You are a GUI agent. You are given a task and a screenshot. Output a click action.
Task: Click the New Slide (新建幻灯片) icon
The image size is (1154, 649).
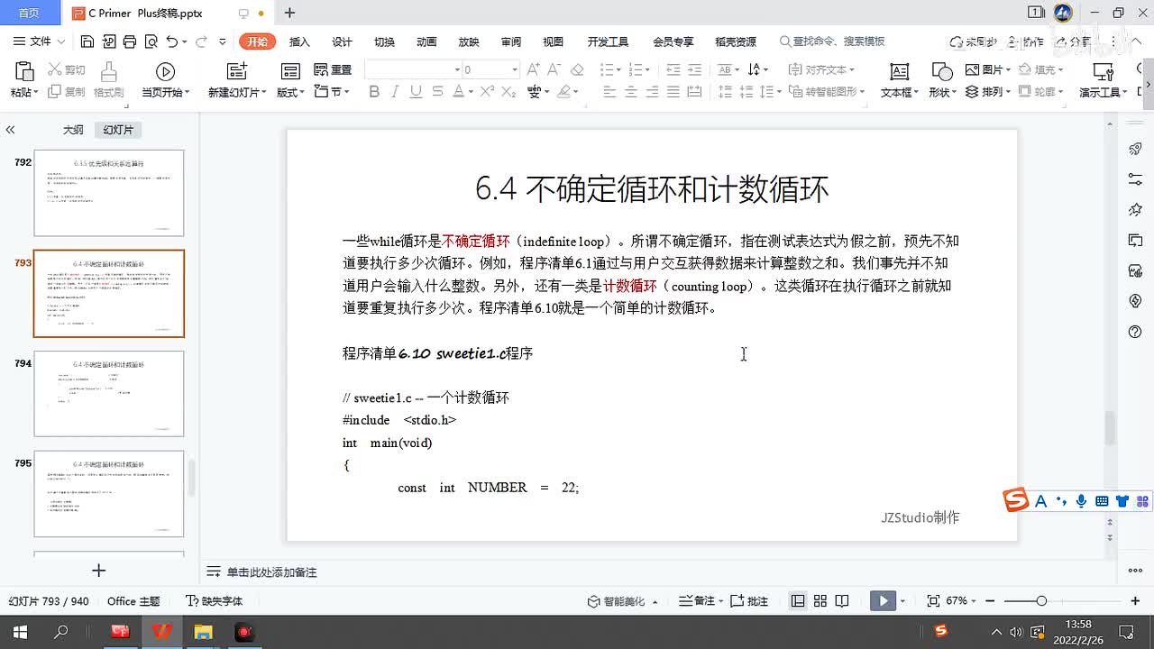[x=237, y=72]
